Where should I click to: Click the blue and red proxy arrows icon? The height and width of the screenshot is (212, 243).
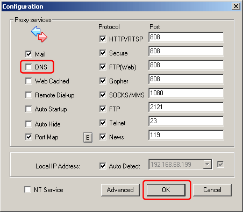coord(39,34)
